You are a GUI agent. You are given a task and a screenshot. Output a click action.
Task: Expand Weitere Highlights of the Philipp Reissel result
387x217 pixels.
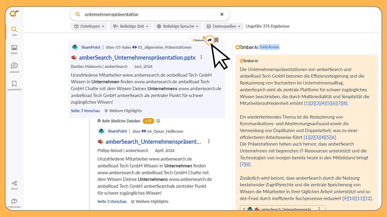pos(149,201)
